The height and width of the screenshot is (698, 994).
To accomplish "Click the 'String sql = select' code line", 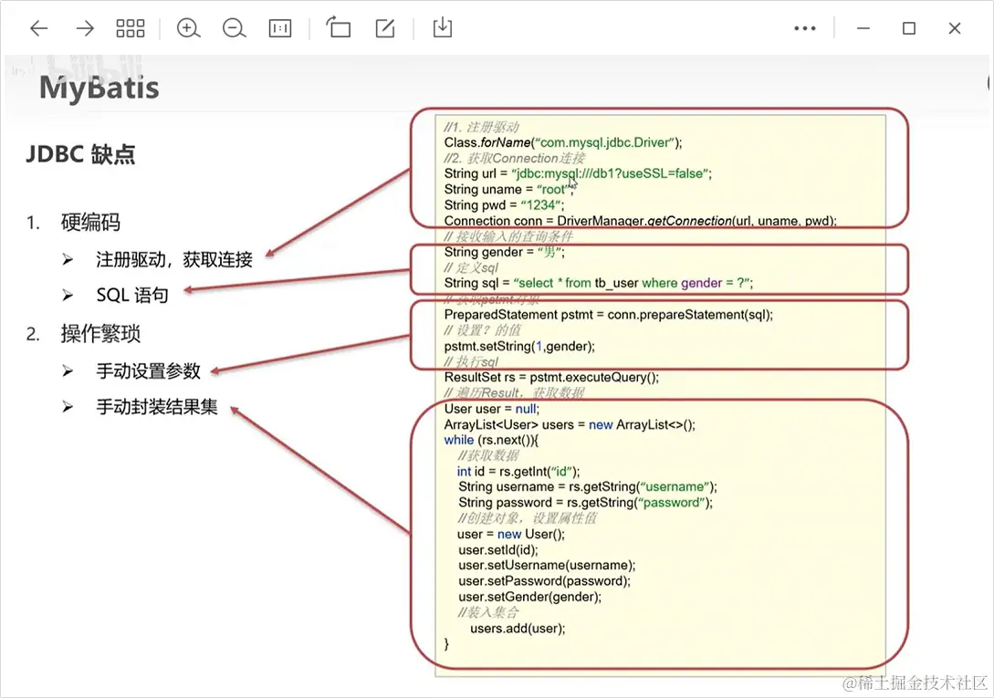I will (x=599, y=284).
